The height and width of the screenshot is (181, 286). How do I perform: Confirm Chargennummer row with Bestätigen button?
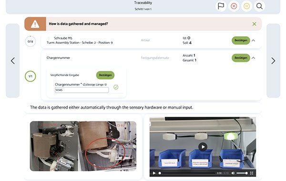point(241,58)
